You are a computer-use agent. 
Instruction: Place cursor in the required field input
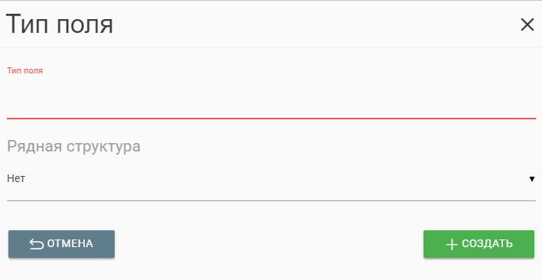pyautogui.click(x=271, y=99)
